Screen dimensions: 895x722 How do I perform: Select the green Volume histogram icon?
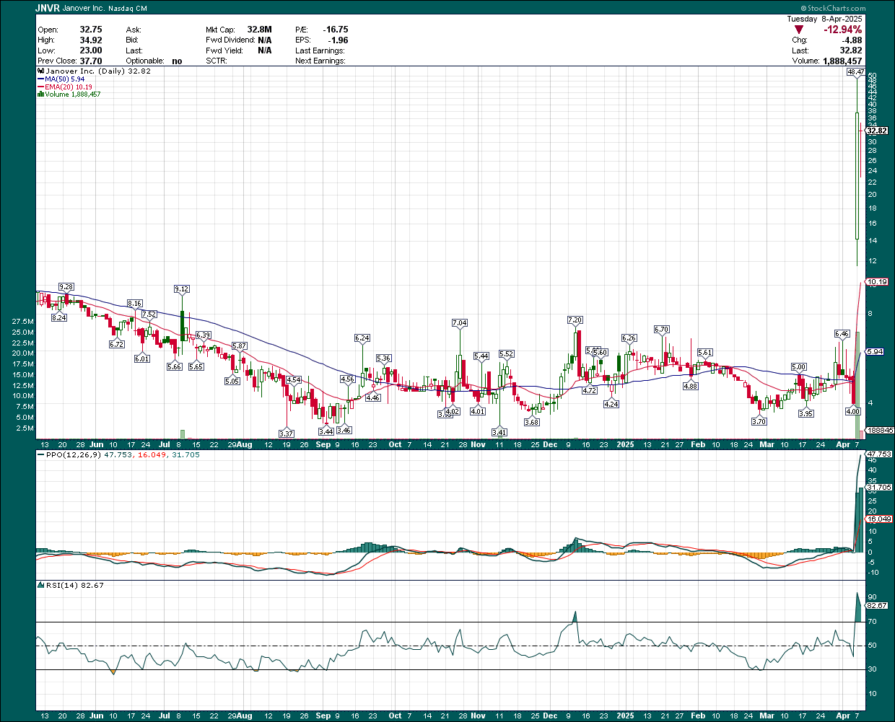[x=41, y=94]
